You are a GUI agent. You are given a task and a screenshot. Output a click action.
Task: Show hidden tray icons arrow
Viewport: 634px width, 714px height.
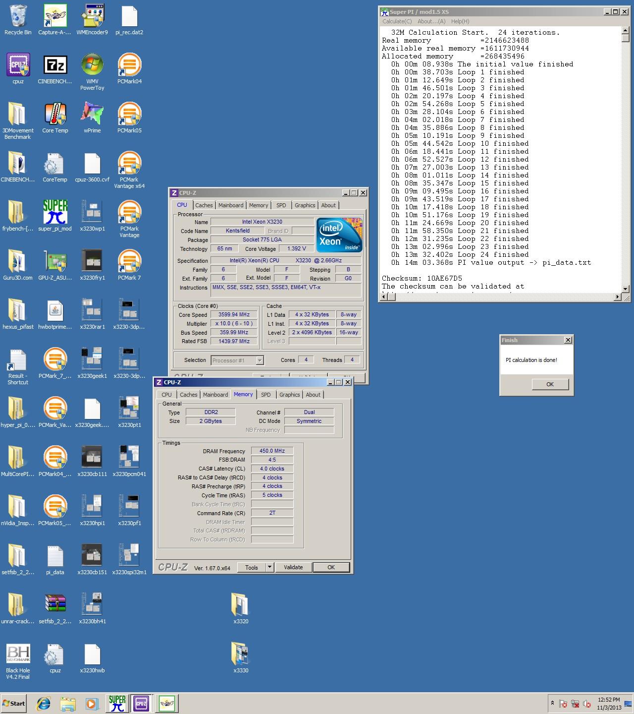(x=552, y=703)
